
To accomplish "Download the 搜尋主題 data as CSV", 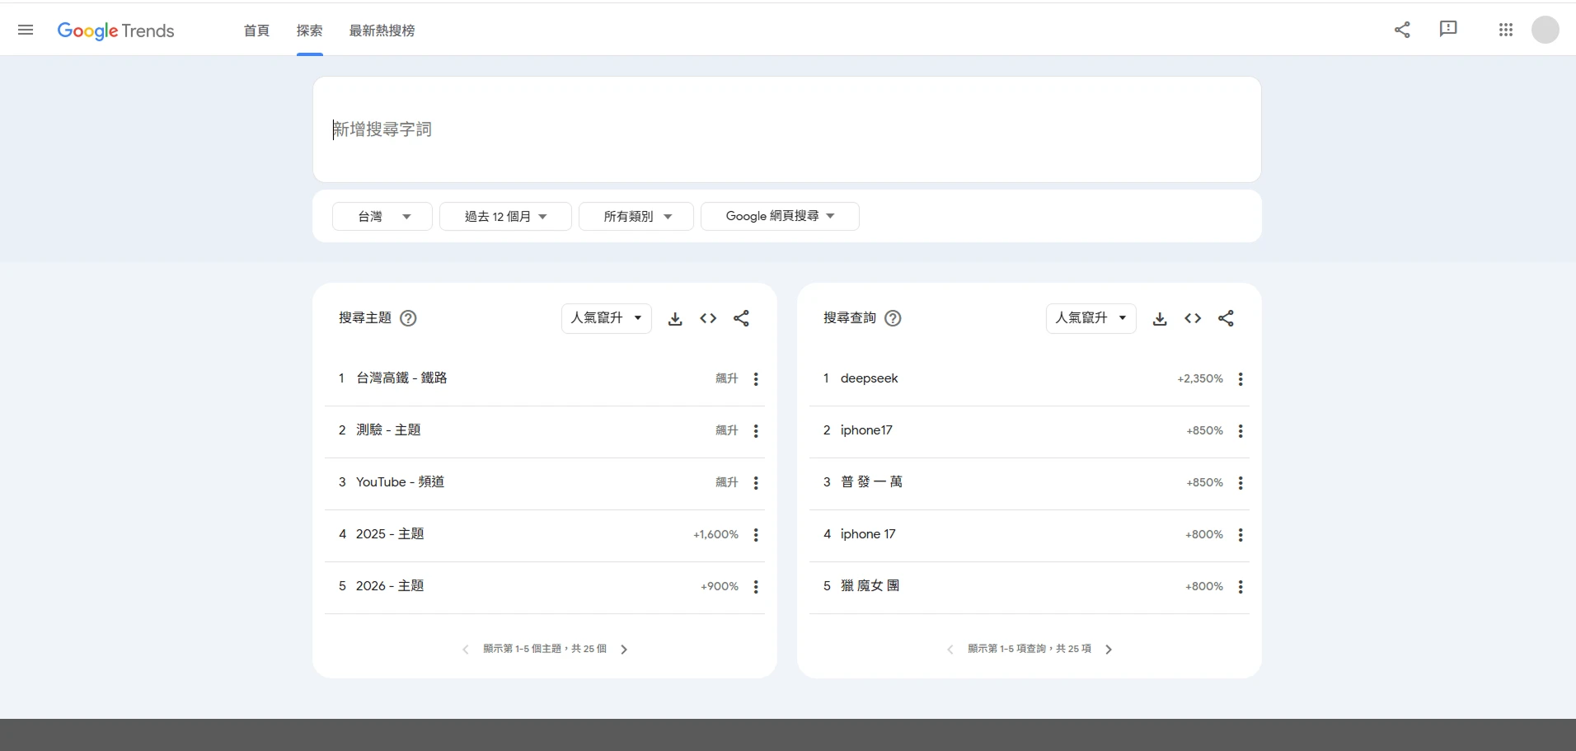I will [675, 318].
